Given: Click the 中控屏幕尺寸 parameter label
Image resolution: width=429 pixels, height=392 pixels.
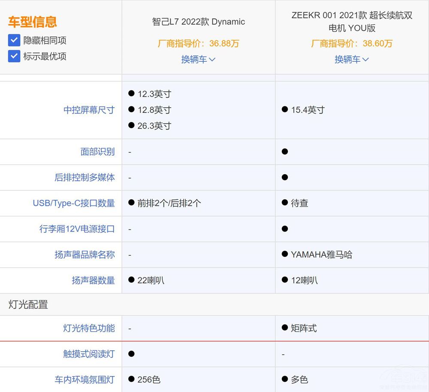Looking at the screenshot, I should point(89,110).
